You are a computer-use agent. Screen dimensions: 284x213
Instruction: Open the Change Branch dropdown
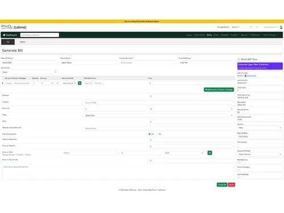tap(242, 27)
